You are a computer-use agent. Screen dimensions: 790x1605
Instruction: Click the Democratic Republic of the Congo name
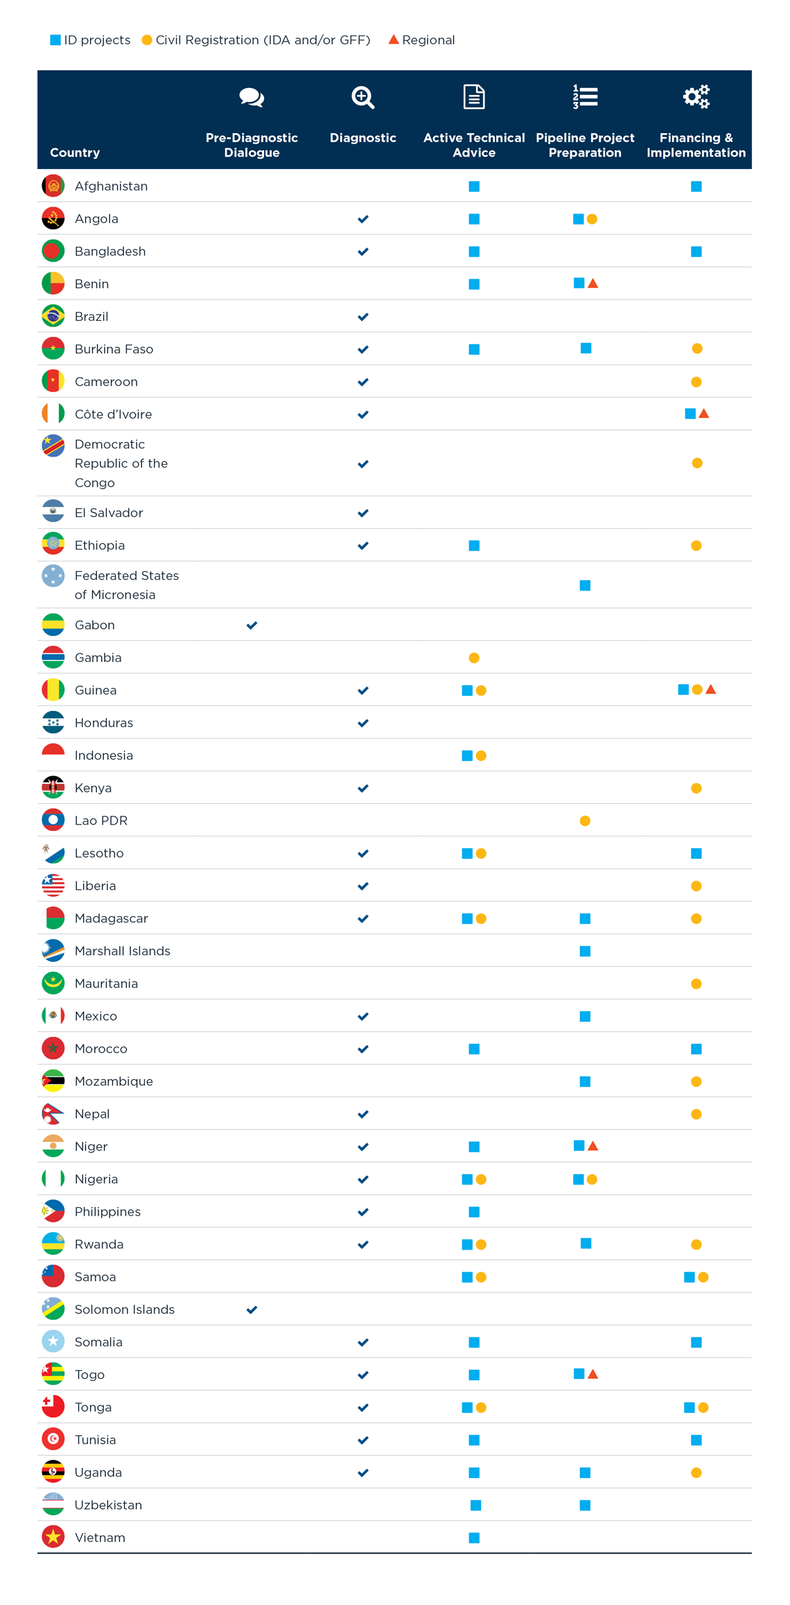tap(121, 463)
